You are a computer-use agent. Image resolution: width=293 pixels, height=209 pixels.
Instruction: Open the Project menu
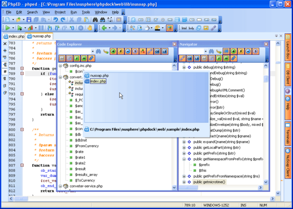coord(60,12)
